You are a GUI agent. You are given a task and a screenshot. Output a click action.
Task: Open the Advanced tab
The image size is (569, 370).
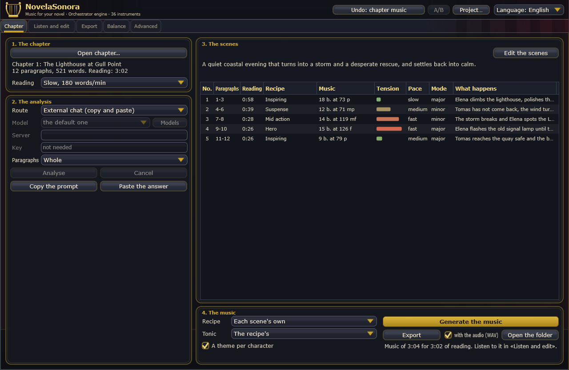coord(146,26)
